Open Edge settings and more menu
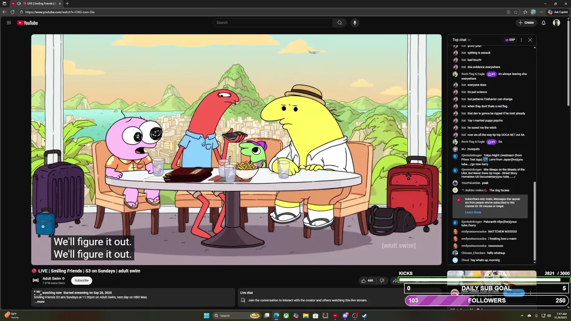 541,12
